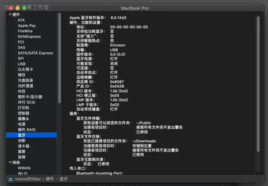This screenshot has width=268, height=186.
Task: Select FireWire in the sidebar
Action: (25, 31)
